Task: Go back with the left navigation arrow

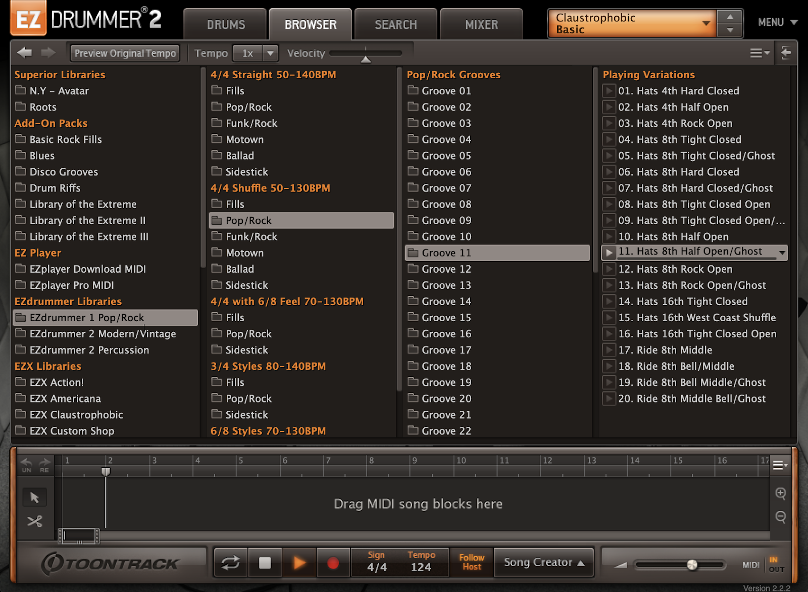Action: (24, 53)
